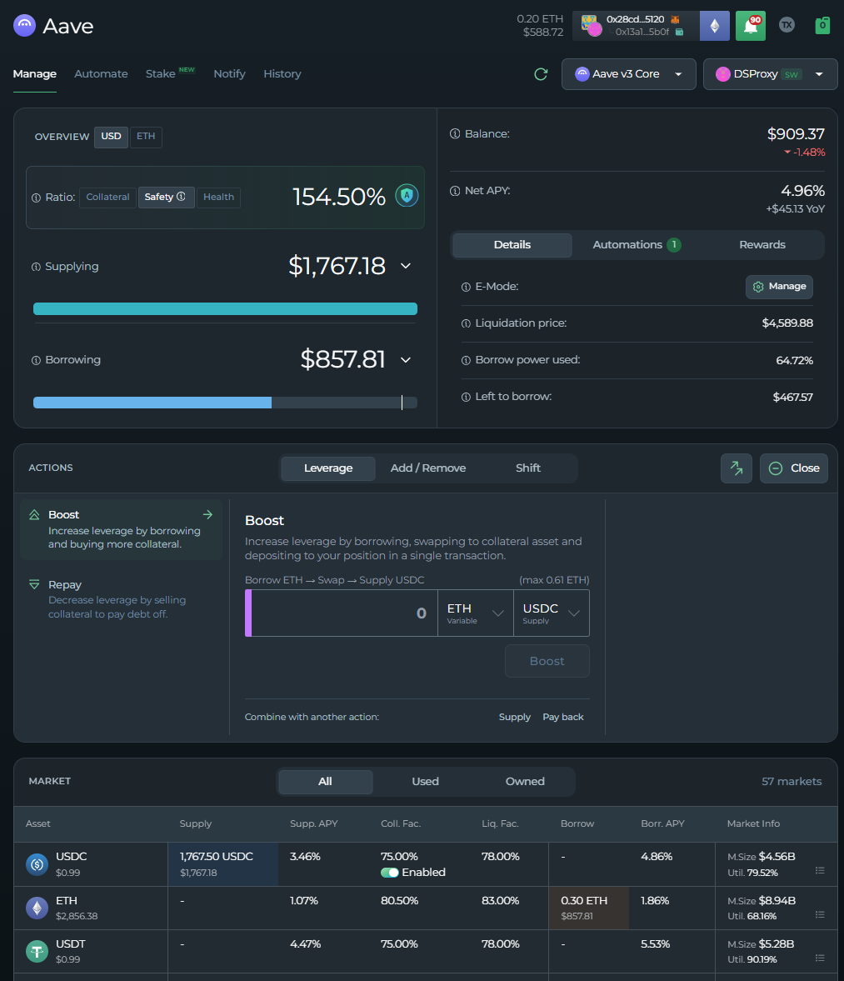The image size is (844, 981).
Task: Switch to the Automate tab
Action: tap(101, 74)
